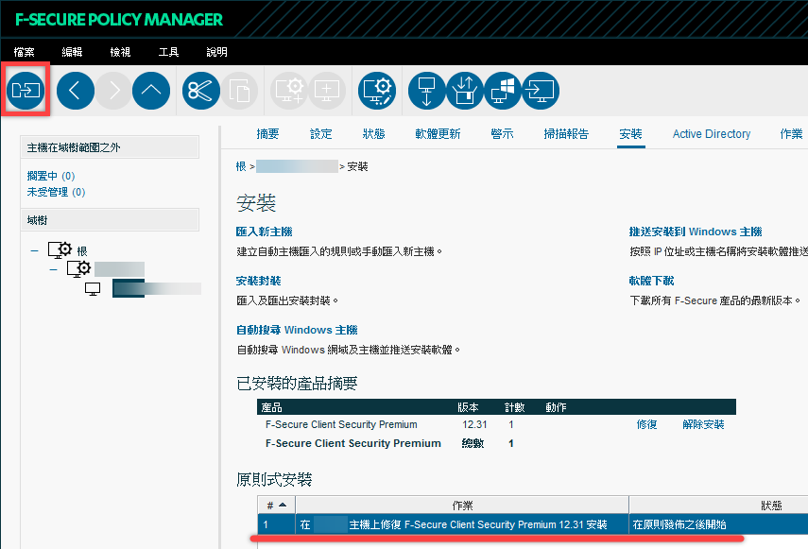
Task: Click the Windows push install icon
Action: pos(503,91)
